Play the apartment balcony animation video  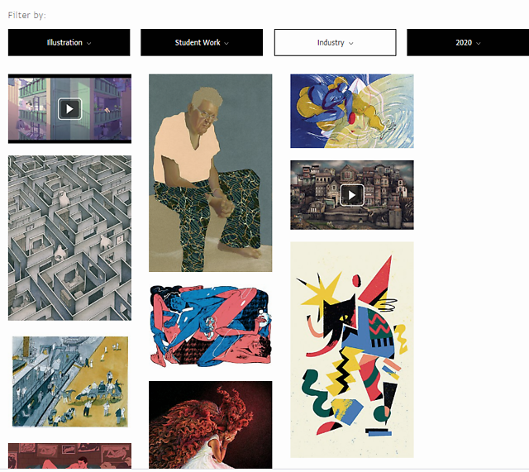69,109
